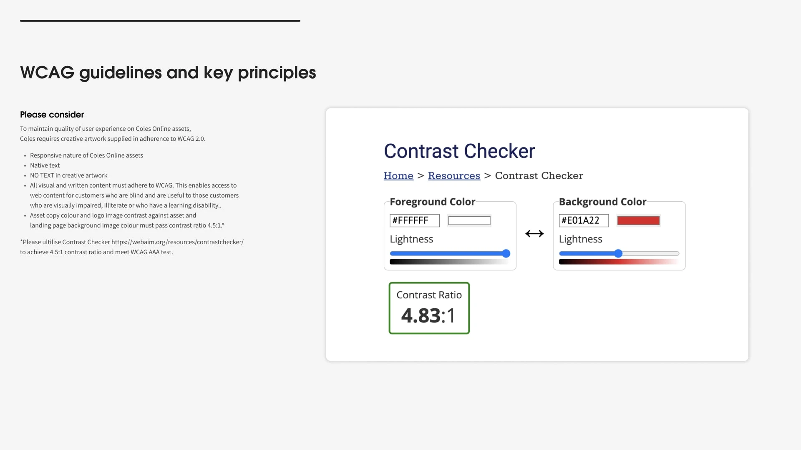Click the background Lightness slider handle
This screenshot has width=801, height=450.
click(x=618, y=253)
